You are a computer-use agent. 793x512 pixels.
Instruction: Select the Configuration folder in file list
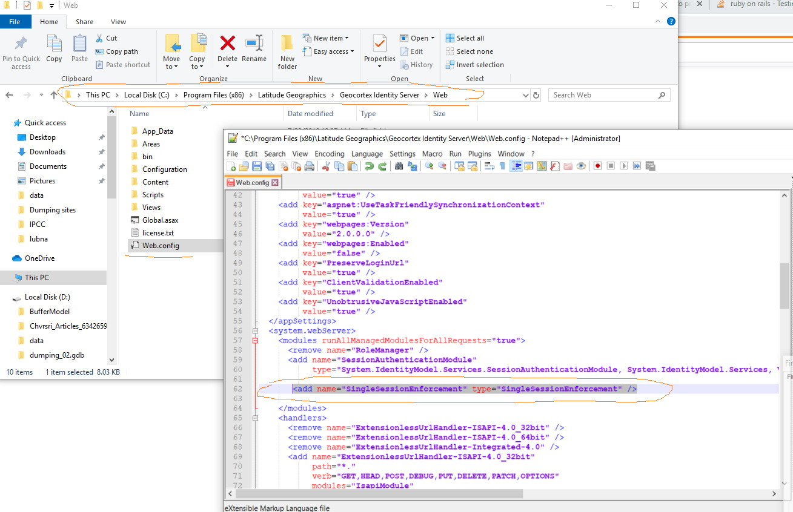pos(164,169)
